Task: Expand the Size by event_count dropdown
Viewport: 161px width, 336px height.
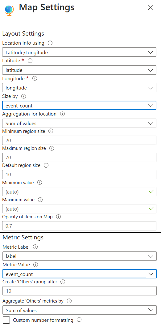Action: click(x=79, y=105)
